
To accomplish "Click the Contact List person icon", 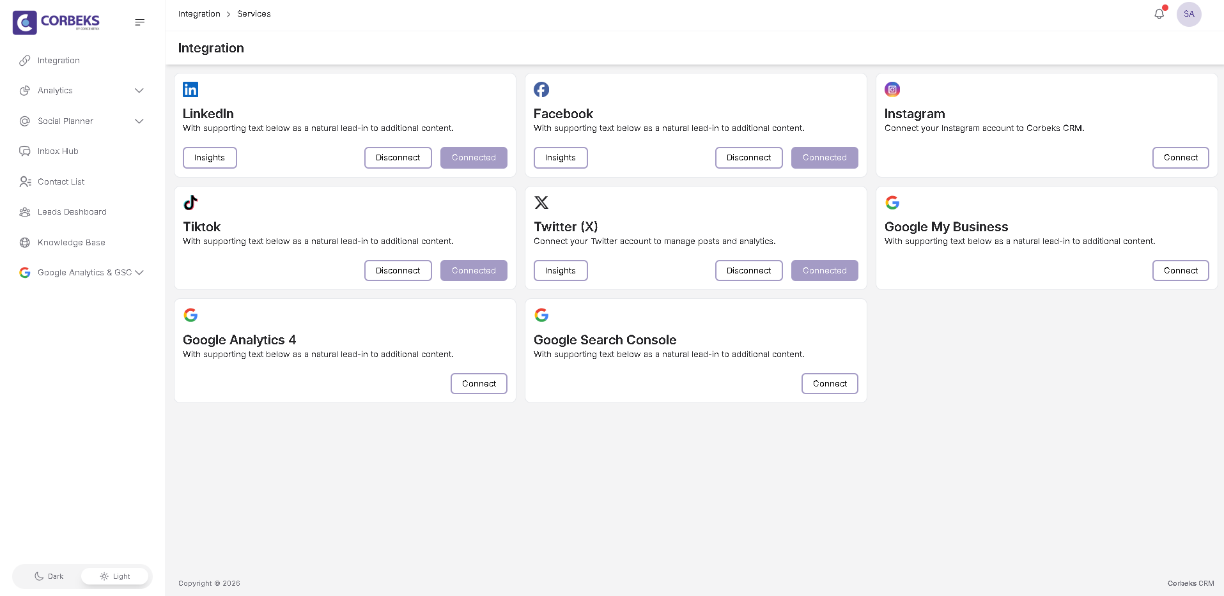I will (25, 181).
